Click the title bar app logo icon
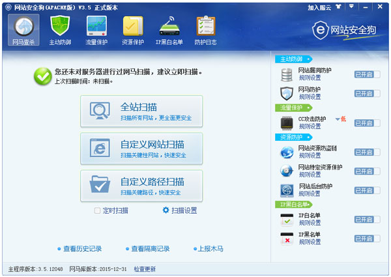This screenshot has width=391, height=277. point(8,7)
